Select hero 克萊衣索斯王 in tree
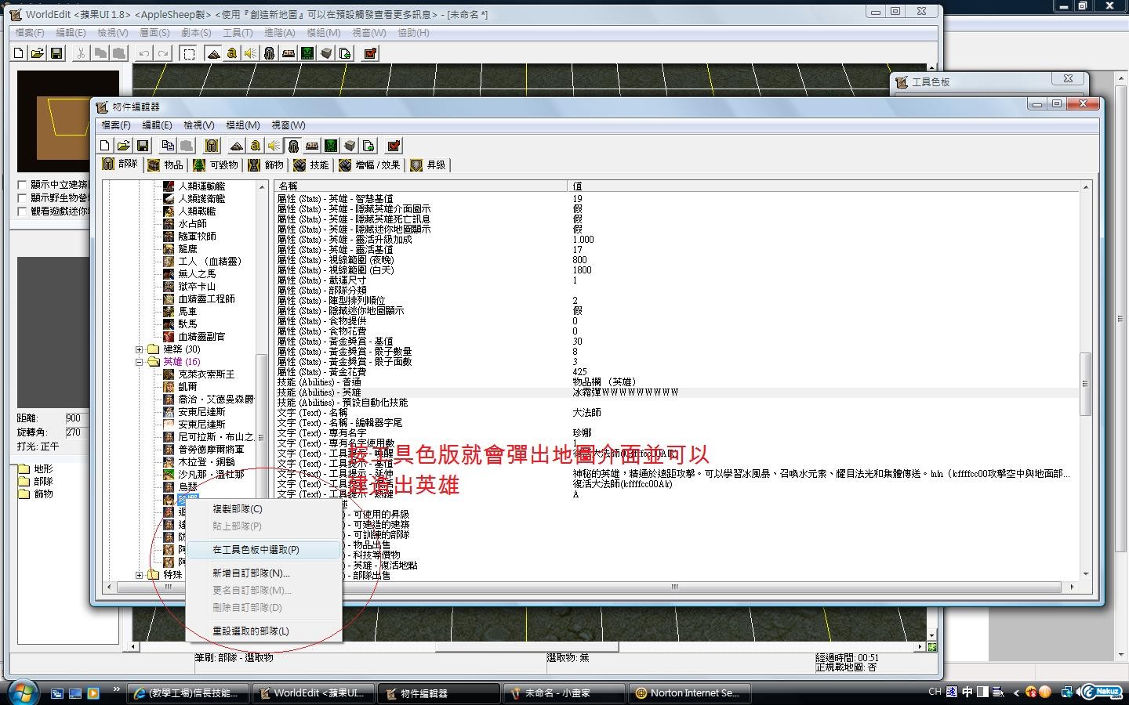1129x705 pixels. click(x=206, y=374)
